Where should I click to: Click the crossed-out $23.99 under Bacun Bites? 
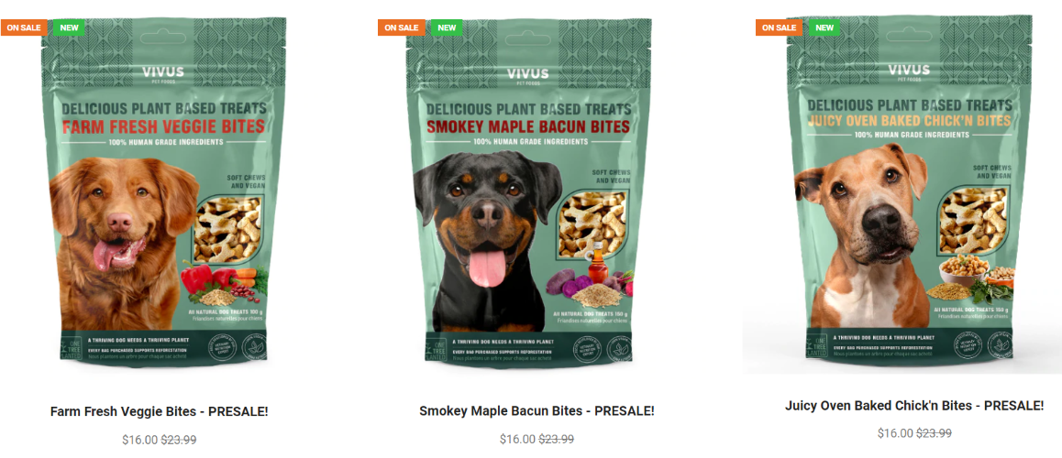click(x=556, y=439)
